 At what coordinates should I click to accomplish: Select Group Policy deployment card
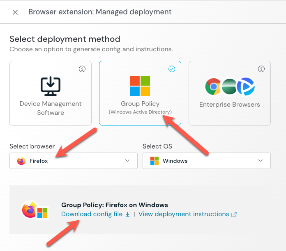[140, 93]
